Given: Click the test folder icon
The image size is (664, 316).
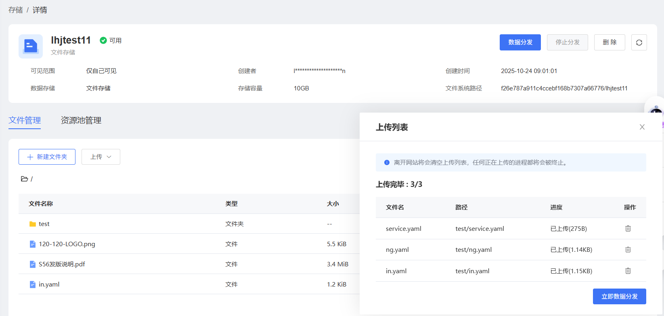Looking at the screenshot, I should coord(33,224).
